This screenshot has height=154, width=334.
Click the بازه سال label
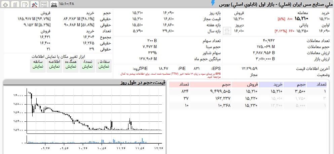pyautogui.click(x=214, y=31)
